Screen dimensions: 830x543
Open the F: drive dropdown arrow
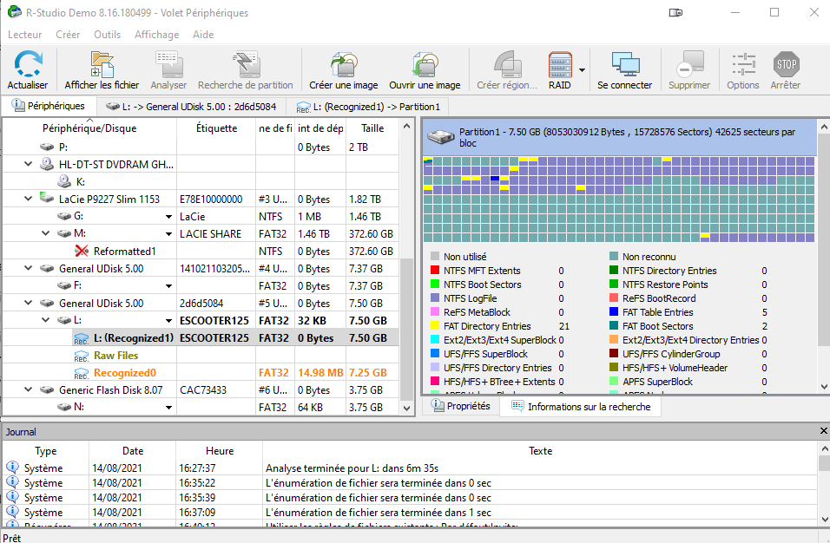(168, 286)
